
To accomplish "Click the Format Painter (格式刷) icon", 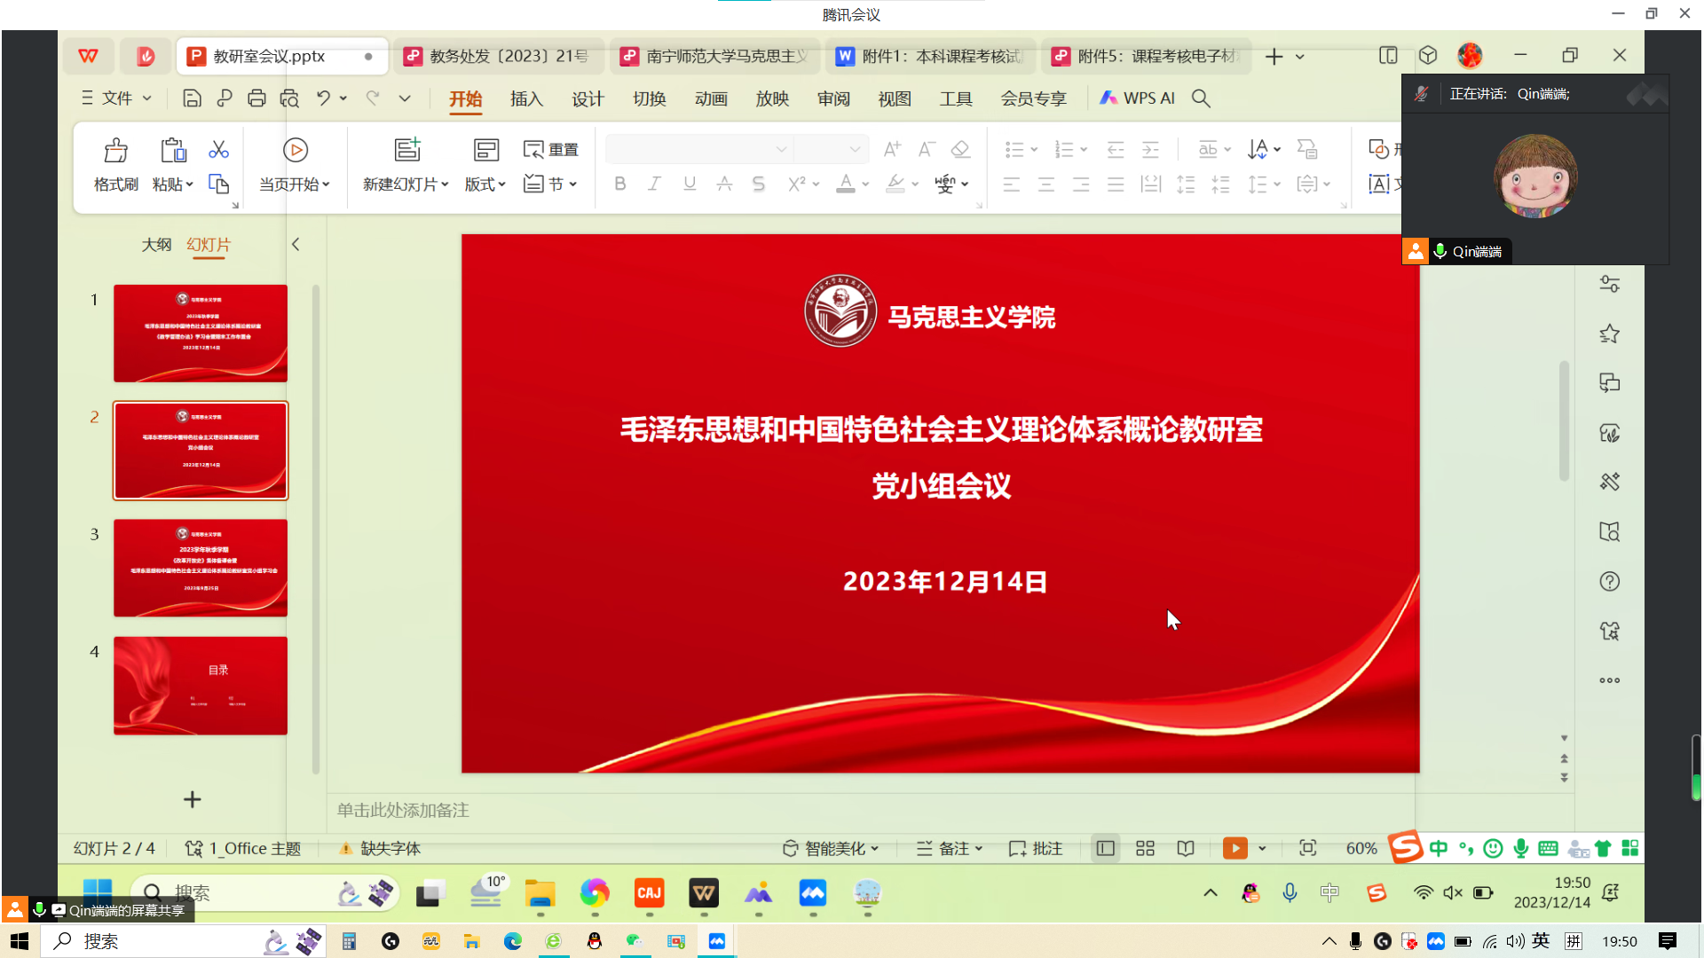I will point(115,150).
